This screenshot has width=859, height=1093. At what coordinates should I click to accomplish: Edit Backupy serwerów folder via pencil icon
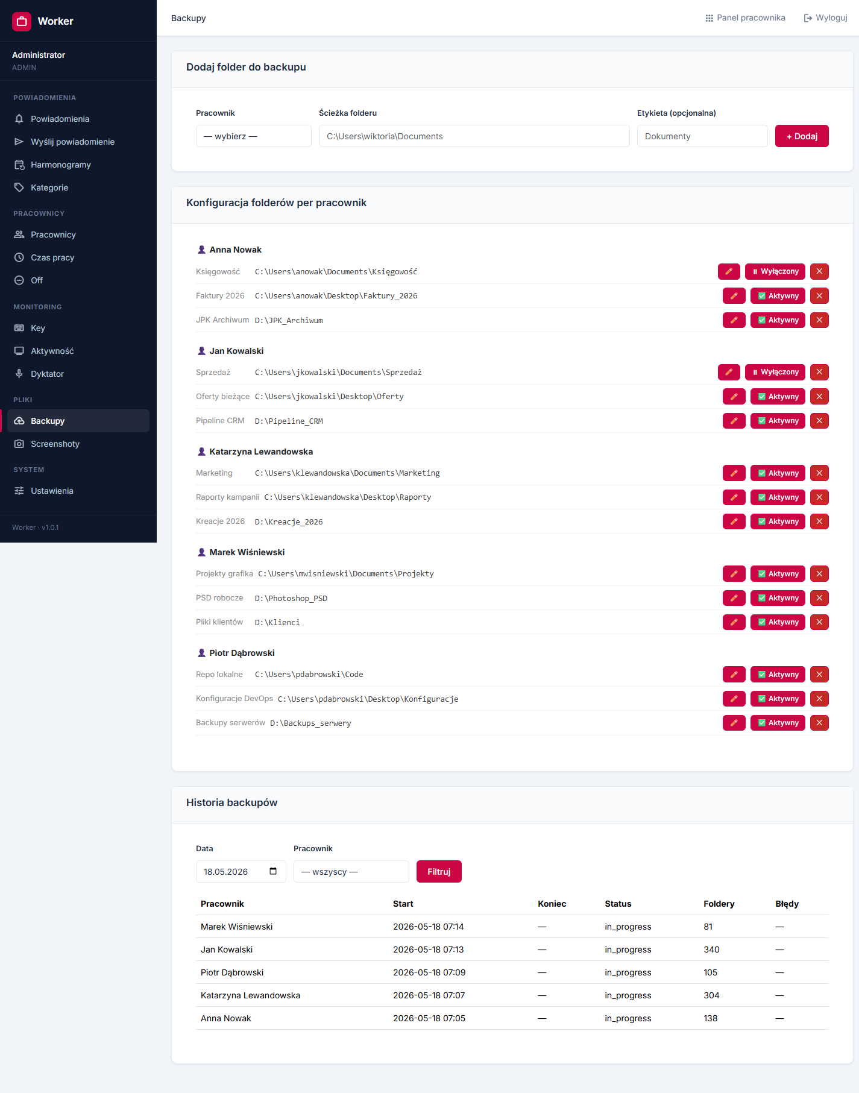[734, 723]
